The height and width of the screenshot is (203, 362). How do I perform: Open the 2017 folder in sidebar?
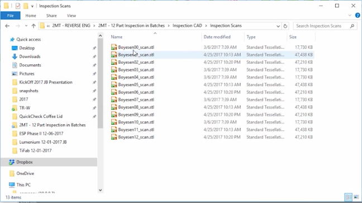23,100
